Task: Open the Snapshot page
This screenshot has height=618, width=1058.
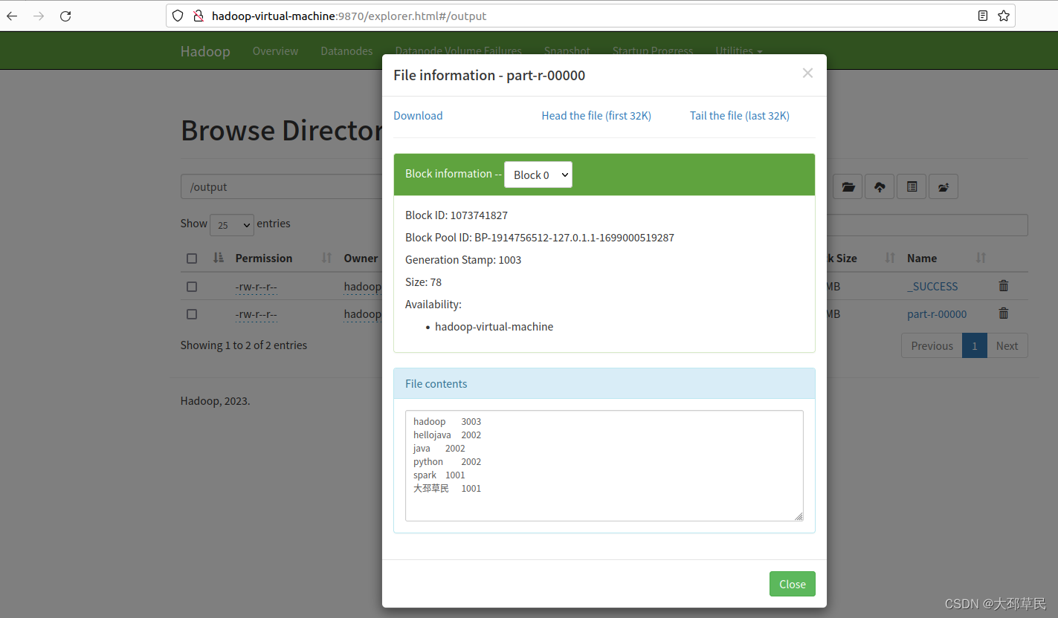Action: pos(567,51)
